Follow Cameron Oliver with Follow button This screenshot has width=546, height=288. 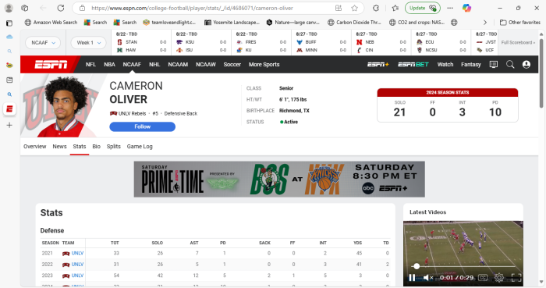[x=143, y=126]
